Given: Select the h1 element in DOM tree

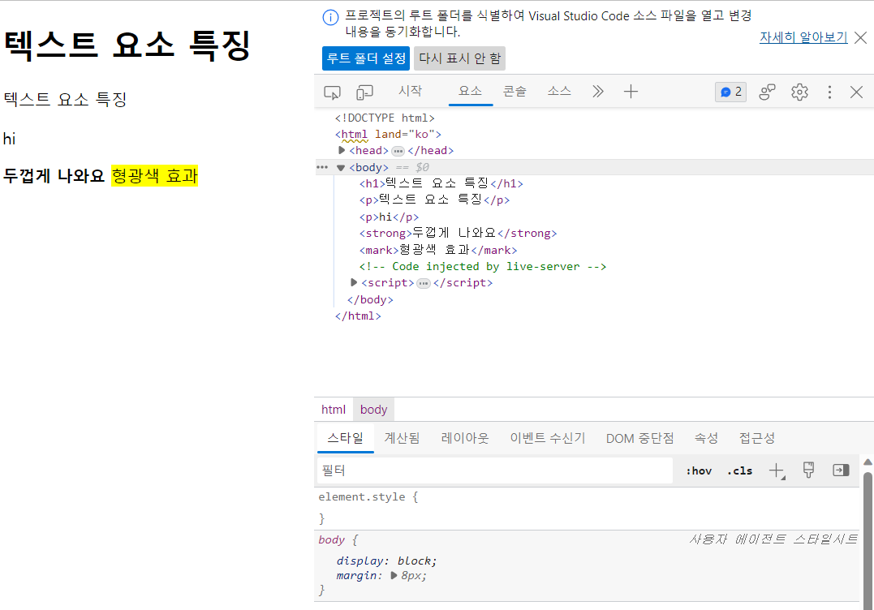Looking at the screenshot, I should [441, 183].
